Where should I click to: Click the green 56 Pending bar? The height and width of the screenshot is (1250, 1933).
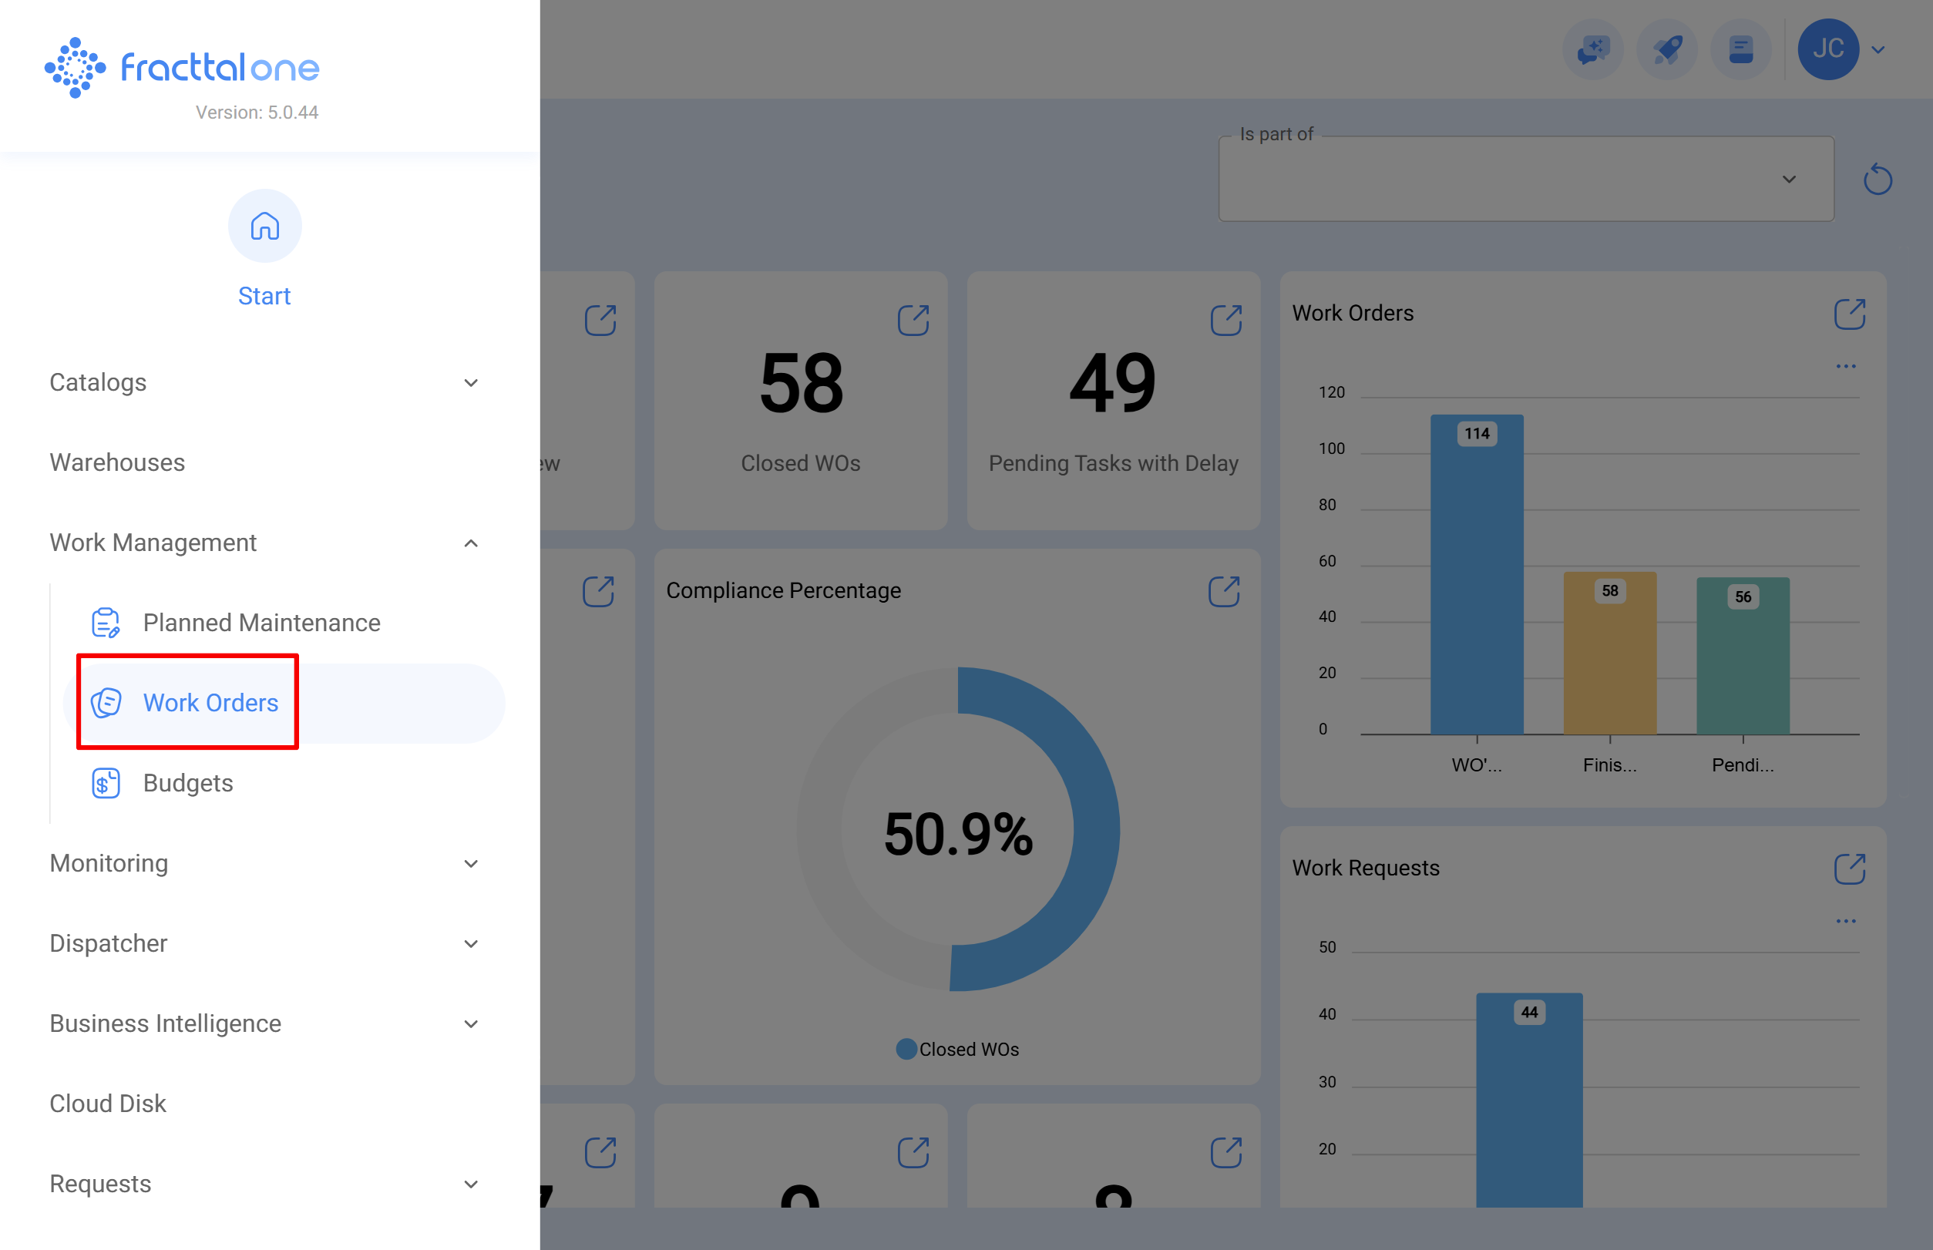pyautogui.click(x=1743, y=656)
